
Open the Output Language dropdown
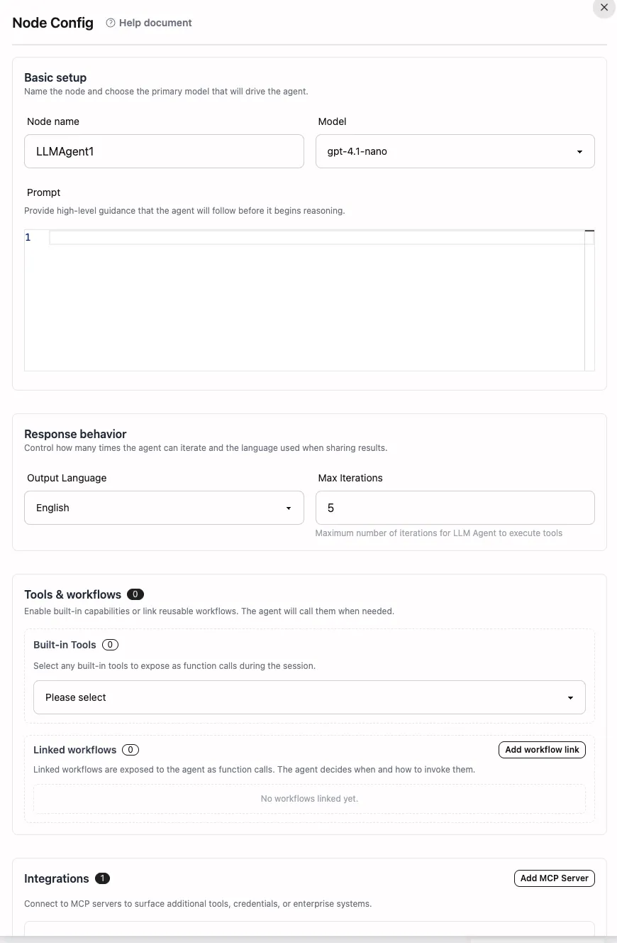pos(156,508)
